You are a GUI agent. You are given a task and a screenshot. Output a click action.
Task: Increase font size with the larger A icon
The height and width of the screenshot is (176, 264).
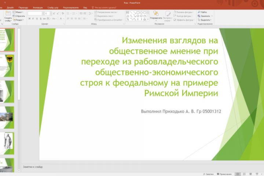(x=54, y=14)
